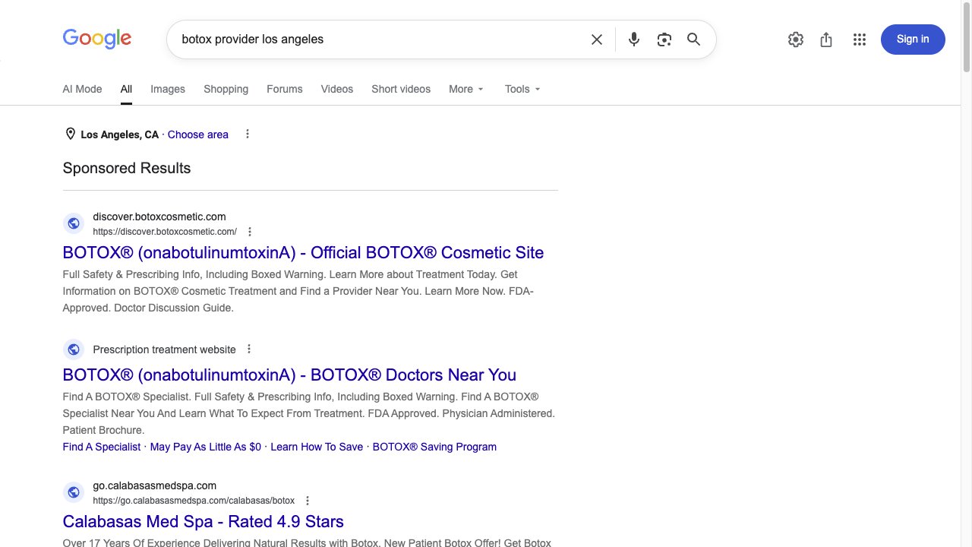Screen dimensions: 972x547
Task: Open Official BOTOX Cosmetic Site result
Action: pyautogui.click(x=303, y=252)
